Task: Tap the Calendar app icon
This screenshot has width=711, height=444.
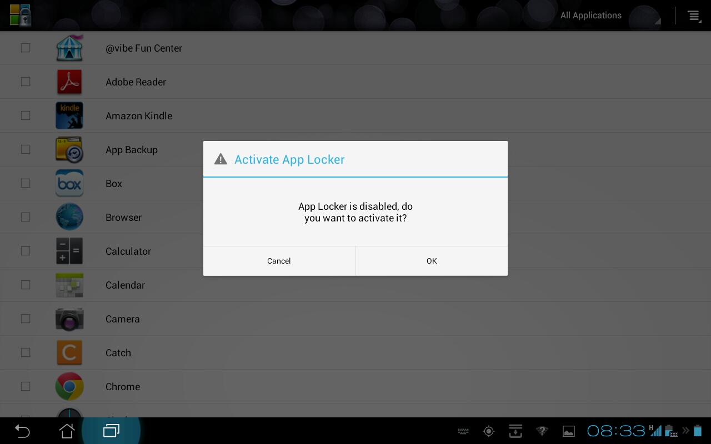Action: pyautogui.click(x=69, y=285)
